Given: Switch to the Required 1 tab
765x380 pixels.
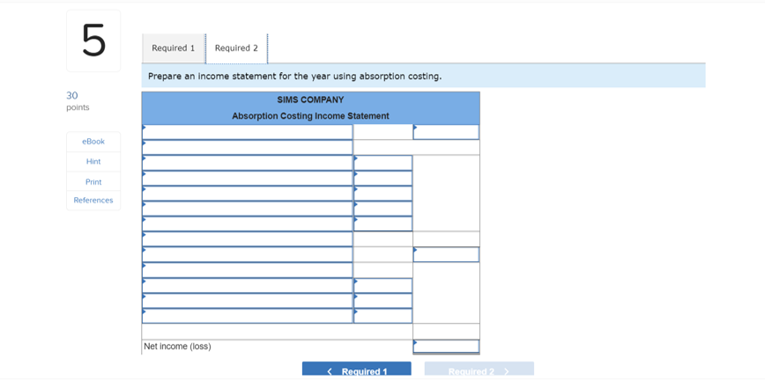Looking at the screenshot, I should (174, 48).
